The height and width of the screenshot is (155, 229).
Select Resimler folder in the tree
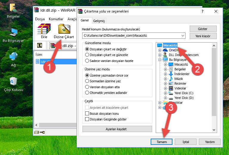[180, 83]
